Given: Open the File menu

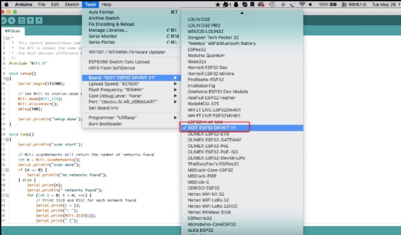Looking at the screenshot, I should tap(41, 4).
